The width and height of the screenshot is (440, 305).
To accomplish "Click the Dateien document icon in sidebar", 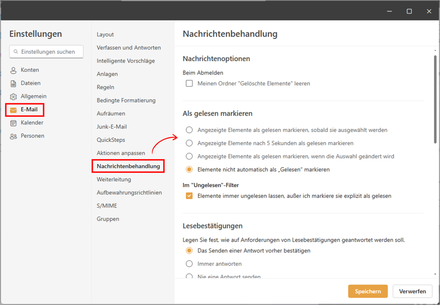I will click(x=13, y=83).
